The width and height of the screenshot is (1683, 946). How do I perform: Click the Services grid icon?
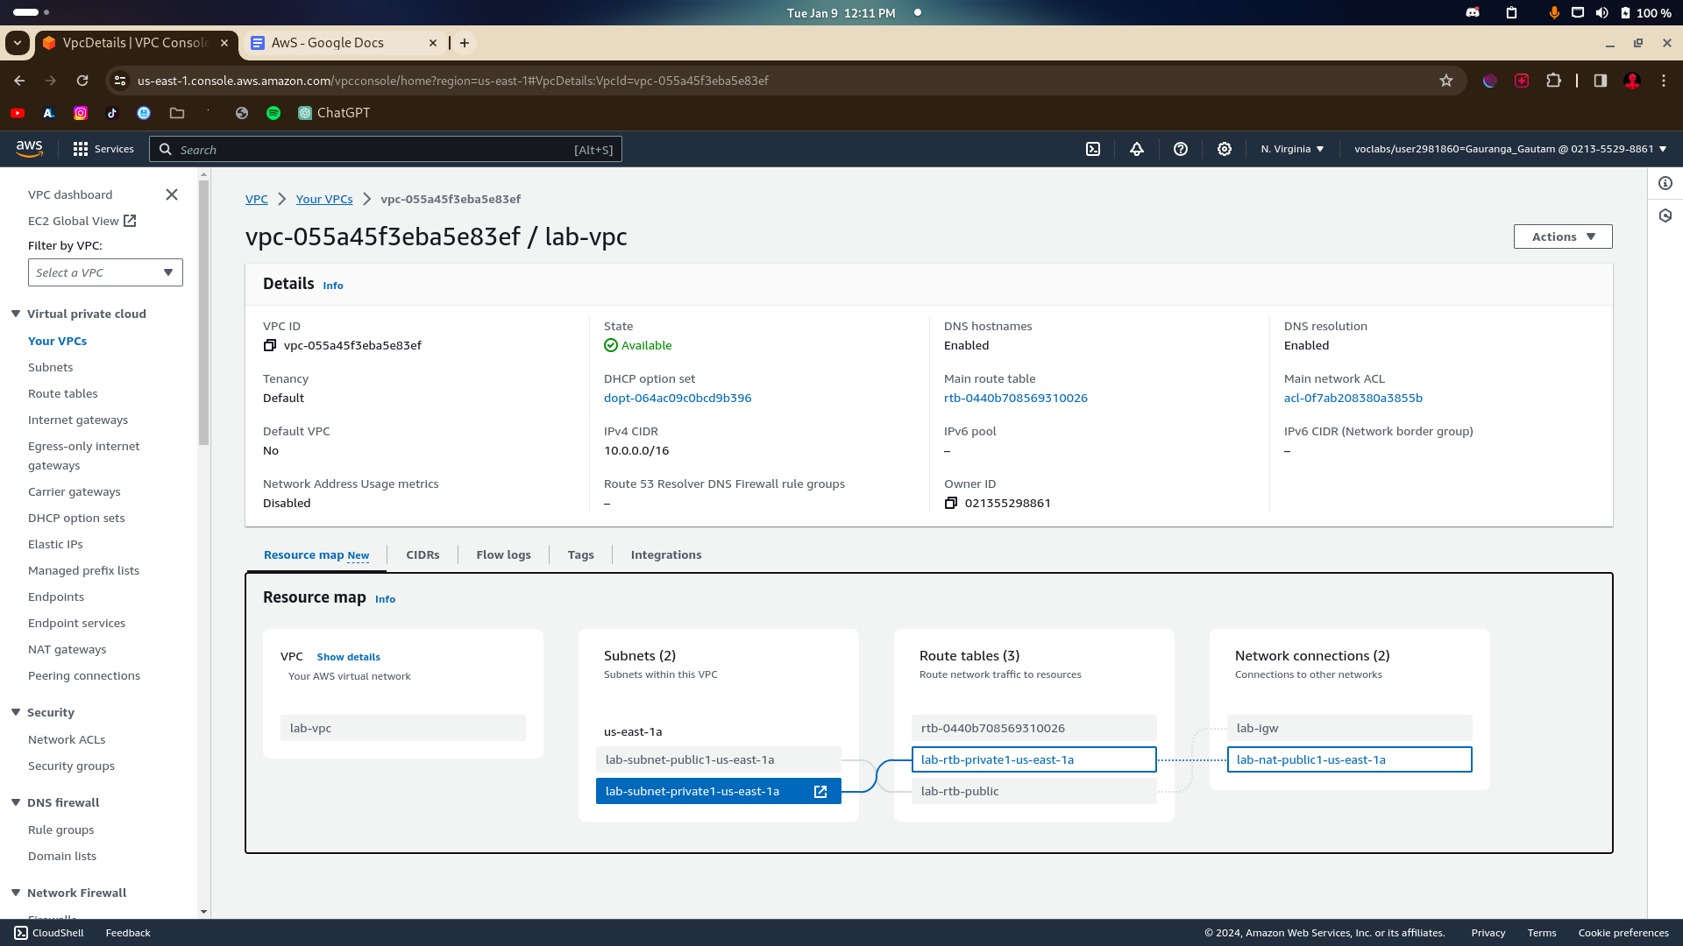81,149
